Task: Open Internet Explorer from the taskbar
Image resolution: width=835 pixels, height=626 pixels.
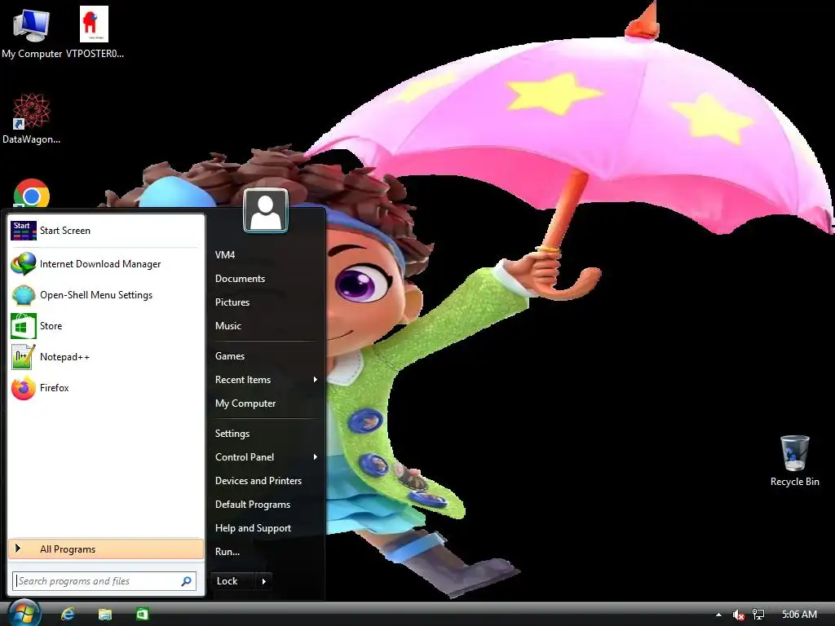Action: tap(68, 615)
